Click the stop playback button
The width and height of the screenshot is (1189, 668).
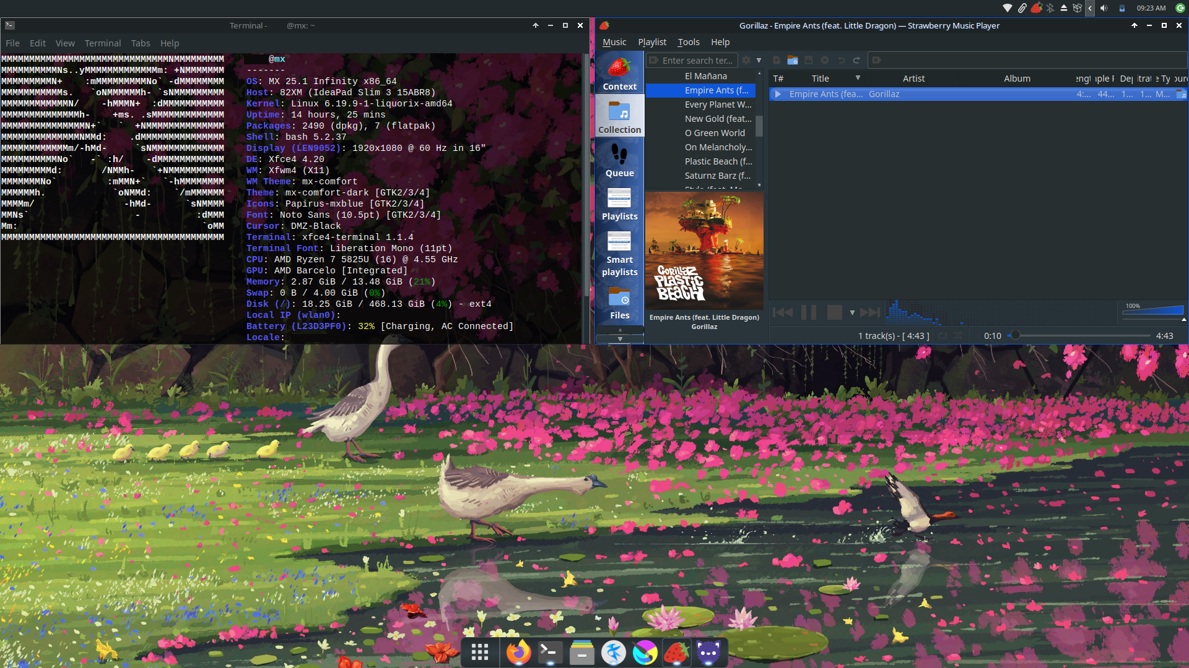click(x=834, y=312)
